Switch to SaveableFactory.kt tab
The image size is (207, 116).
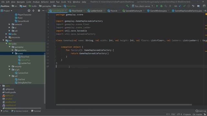[x=134, y=11]
